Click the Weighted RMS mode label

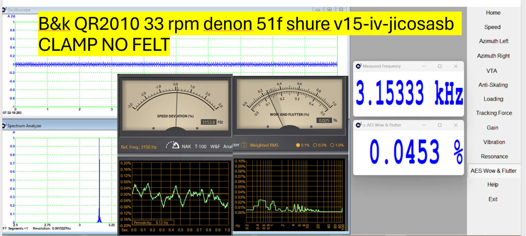click(x=264, y=145)
